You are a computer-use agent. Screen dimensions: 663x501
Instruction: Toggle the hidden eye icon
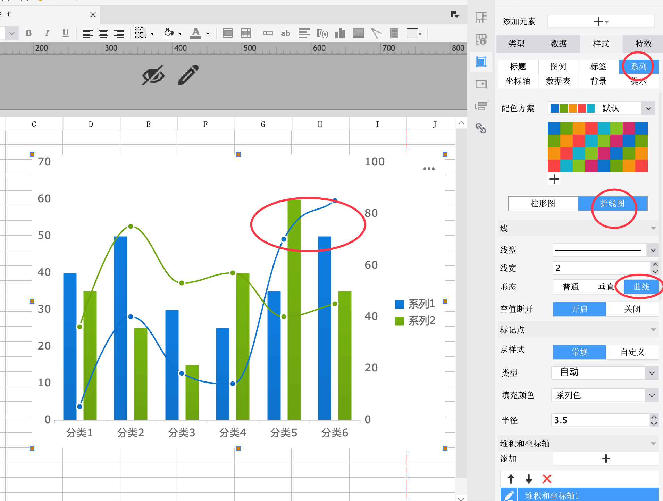pyautogui.click(x=153, y=75)
